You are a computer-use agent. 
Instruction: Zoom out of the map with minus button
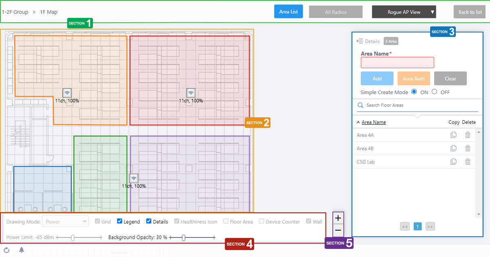pyautogui.click(x=338, y=230)
